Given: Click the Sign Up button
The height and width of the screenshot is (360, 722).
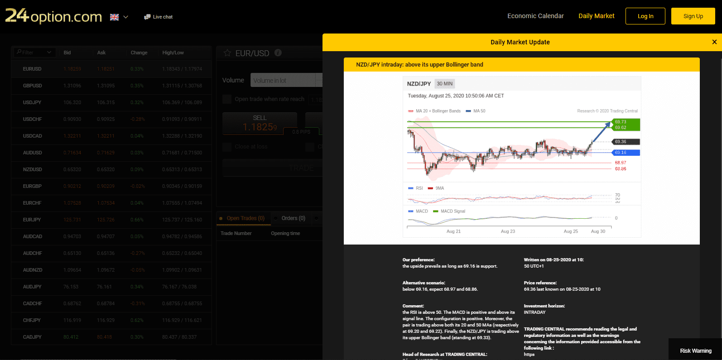Looking at the screenshot, I should [693, 16].
